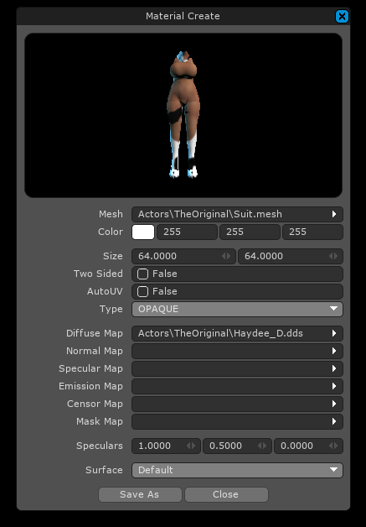The height and width of the screenshot is (527, 366).
Task: Toggle the Two Sided checkbox
Action: pyautogui.click(x=142, y=274)
